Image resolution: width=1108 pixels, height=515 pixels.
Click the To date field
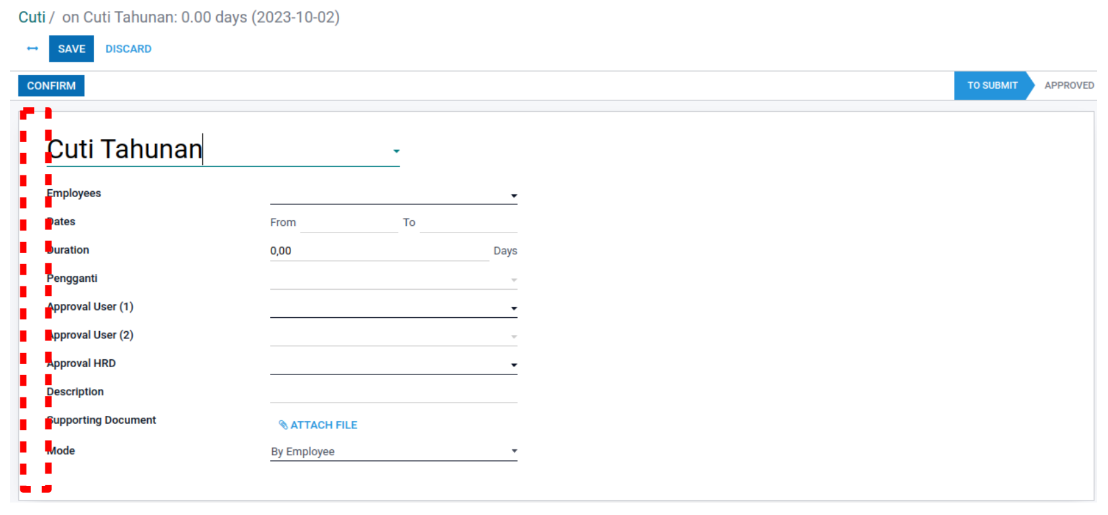point(468,223)
